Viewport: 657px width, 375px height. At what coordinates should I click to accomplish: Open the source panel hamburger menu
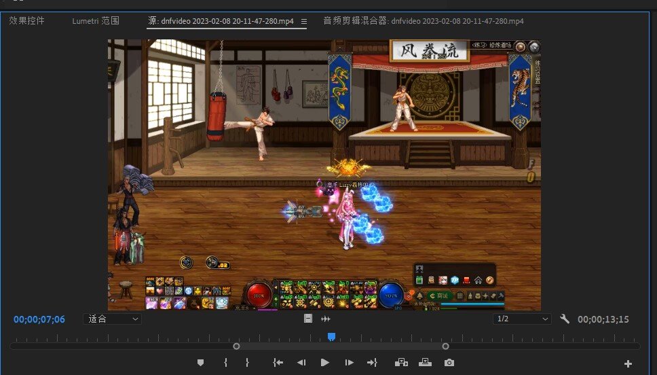click(304, 21)
